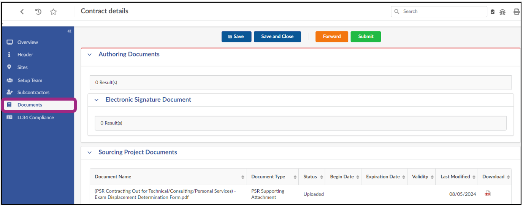This screenshot has width=523, height=208.
Task: Open the Overview menu item
Action: coord(27,42)
